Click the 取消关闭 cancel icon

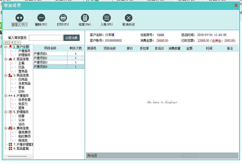129,18
